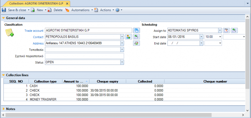Select the MONEY TRASNFER collection line
This screenshot has height=118, width=251.
tap(124, 99)
